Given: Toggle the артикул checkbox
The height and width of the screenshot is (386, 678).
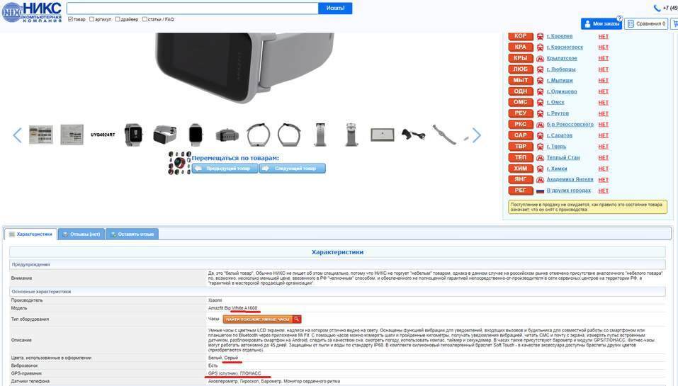Looking at the screenshot, I should (x=91, y=19).
